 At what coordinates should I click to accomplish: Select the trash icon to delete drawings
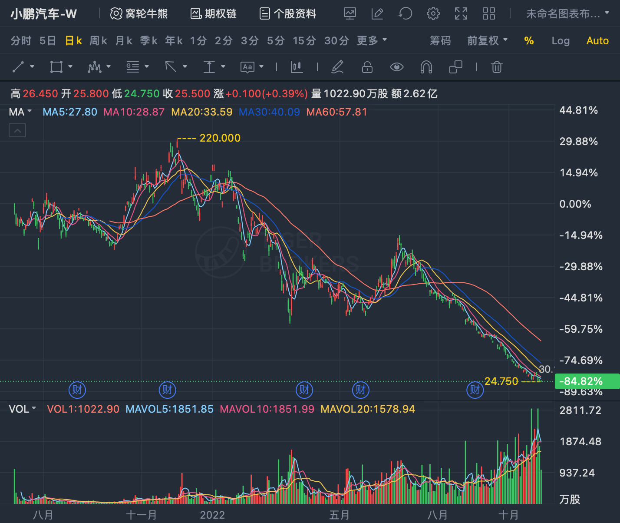tap(497, 67)
